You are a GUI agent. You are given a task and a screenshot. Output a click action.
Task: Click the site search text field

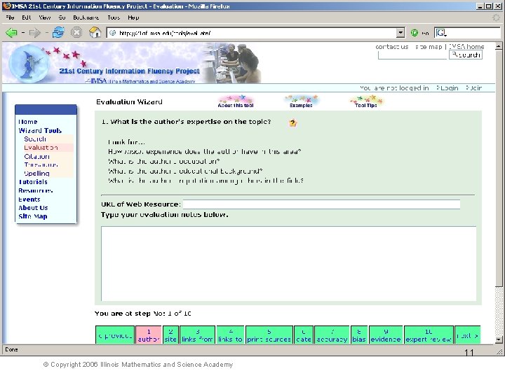[412, 55]
